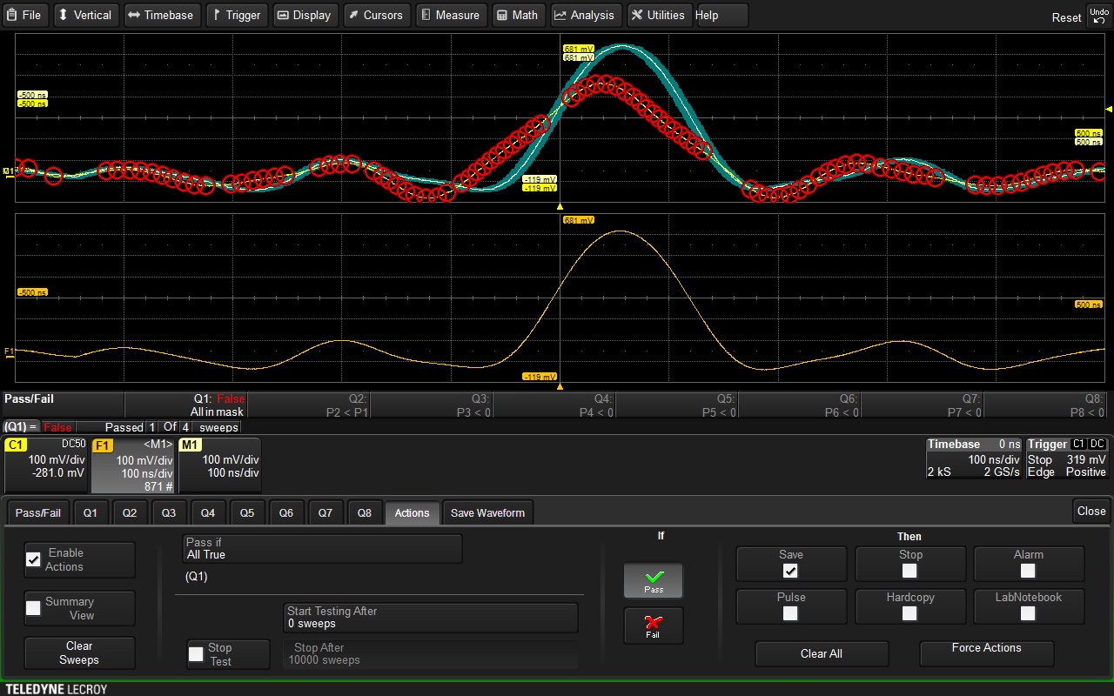Switch to the Q6 tab
The height and width of the screenshot is (696, 1114).
[286, 512]
